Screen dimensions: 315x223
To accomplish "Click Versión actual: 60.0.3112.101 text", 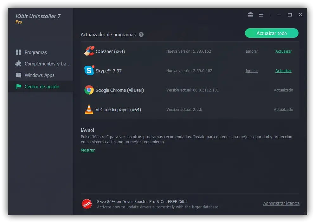I will point(192,90).
